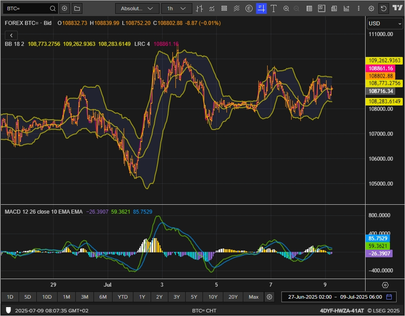Select the 2Y range button

tap(159, 297)
